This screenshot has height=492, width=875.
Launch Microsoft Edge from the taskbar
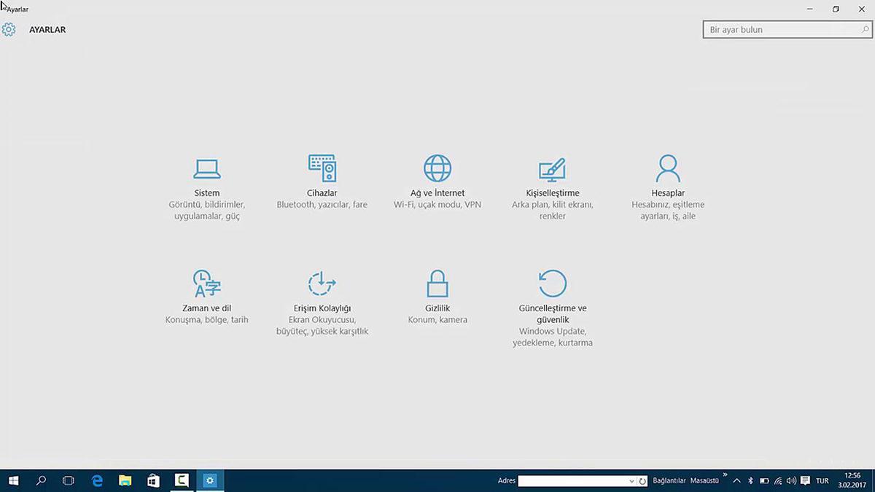point(96,480)
